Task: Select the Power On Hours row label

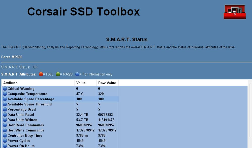Action: (x=21, y=146)
